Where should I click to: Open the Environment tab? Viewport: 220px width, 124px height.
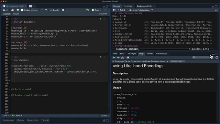[8, 120]
